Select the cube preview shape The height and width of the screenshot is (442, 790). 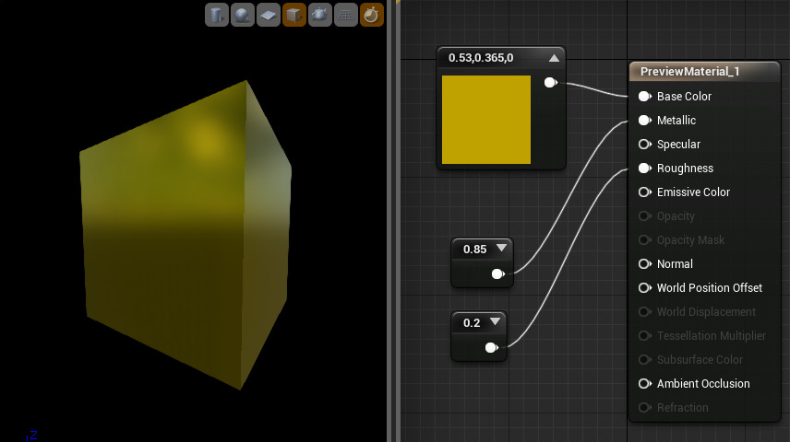pyautogui.click(x=294, y=15)
